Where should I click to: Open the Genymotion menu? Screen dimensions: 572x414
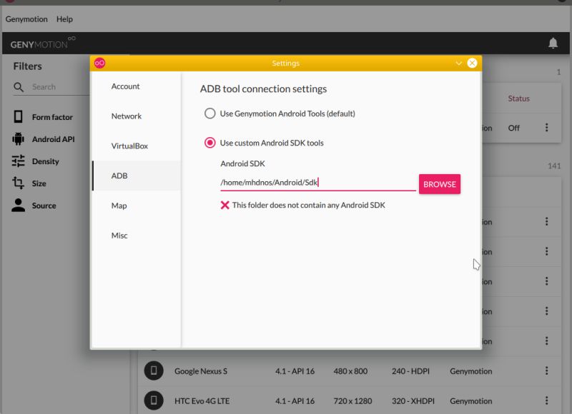click(x=26, y=19)
